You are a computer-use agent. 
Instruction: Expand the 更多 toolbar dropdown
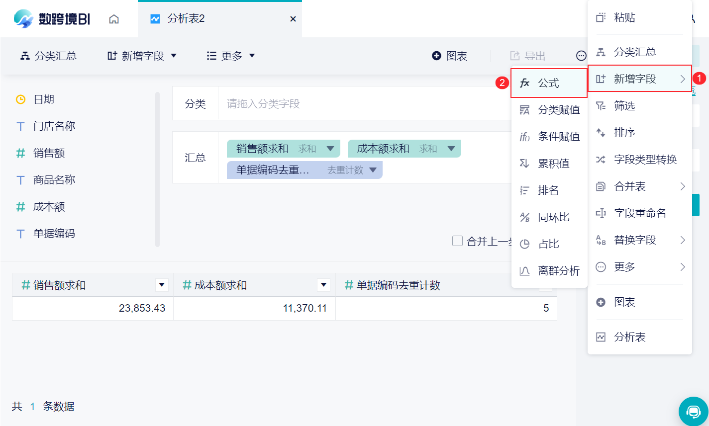[231, 56]
